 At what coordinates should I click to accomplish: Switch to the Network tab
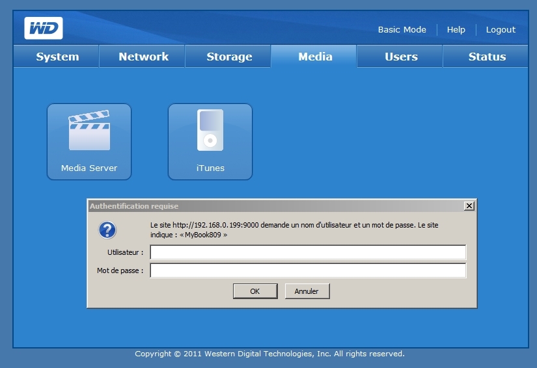click(x=142, y=57)
